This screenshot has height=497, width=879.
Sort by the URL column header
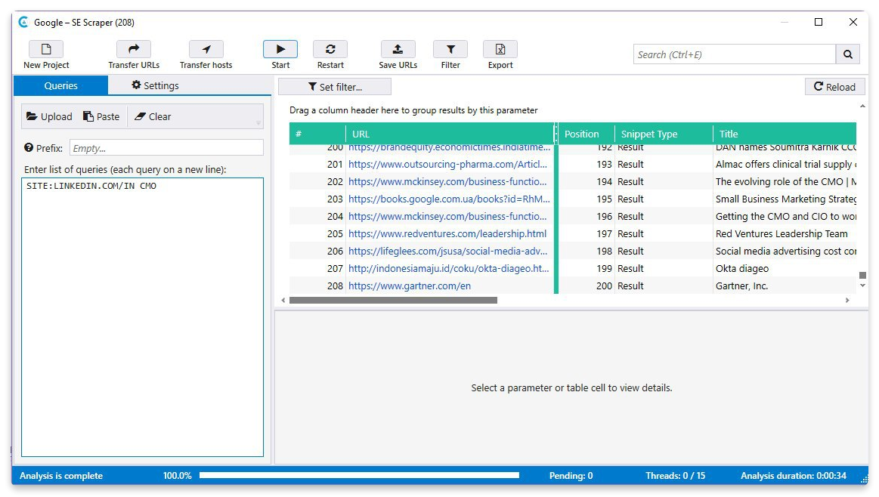[450, 134]
